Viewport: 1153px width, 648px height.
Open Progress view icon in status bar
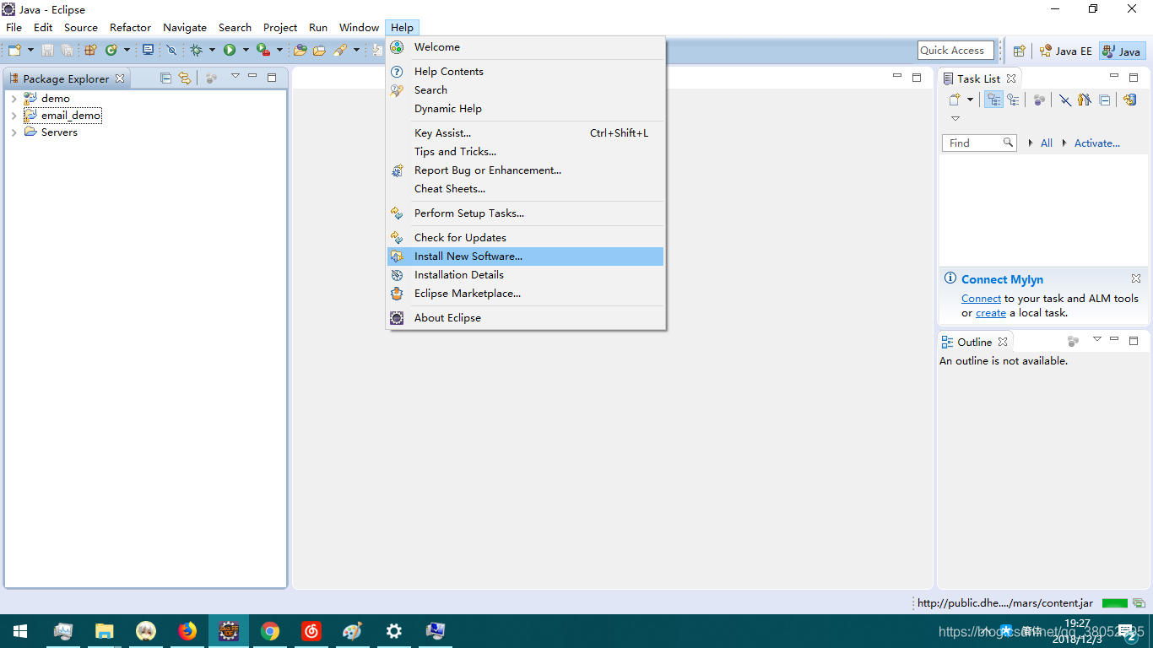tap(1139, 603)
